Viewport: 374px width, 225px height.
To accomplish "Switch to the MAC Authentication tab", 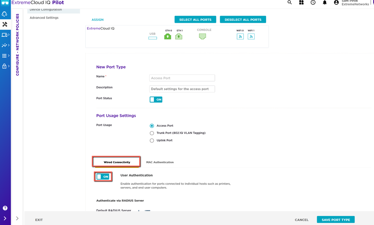I will [x=160, y=162].
